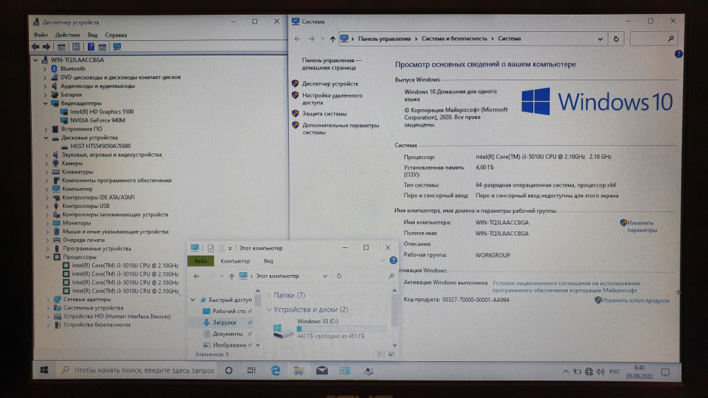Click volume icon in system tray
Viewport: 708px width, 398px height.
[600, 372]
